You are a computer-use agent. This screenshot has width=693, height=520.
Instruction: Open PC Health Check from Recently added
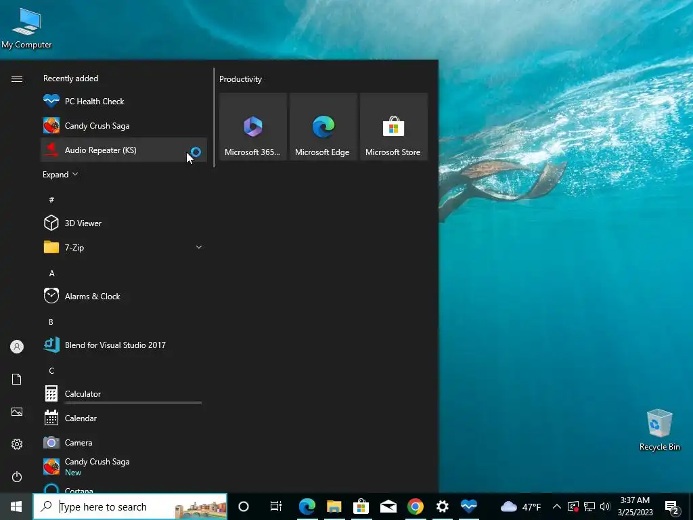124,102
